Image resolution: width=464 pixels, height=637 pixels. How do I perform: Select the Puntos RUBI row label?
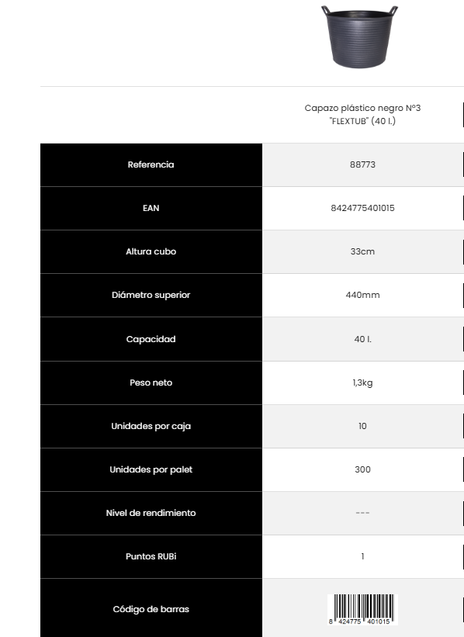click(151, 556)
